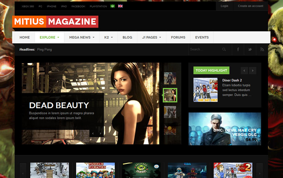
Task: Select the green Arabic flag icon
Action: click(113, 6)
